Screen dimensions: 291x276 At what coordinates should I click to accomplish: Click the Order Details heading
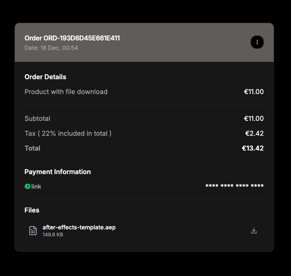(x=45, y=77)
